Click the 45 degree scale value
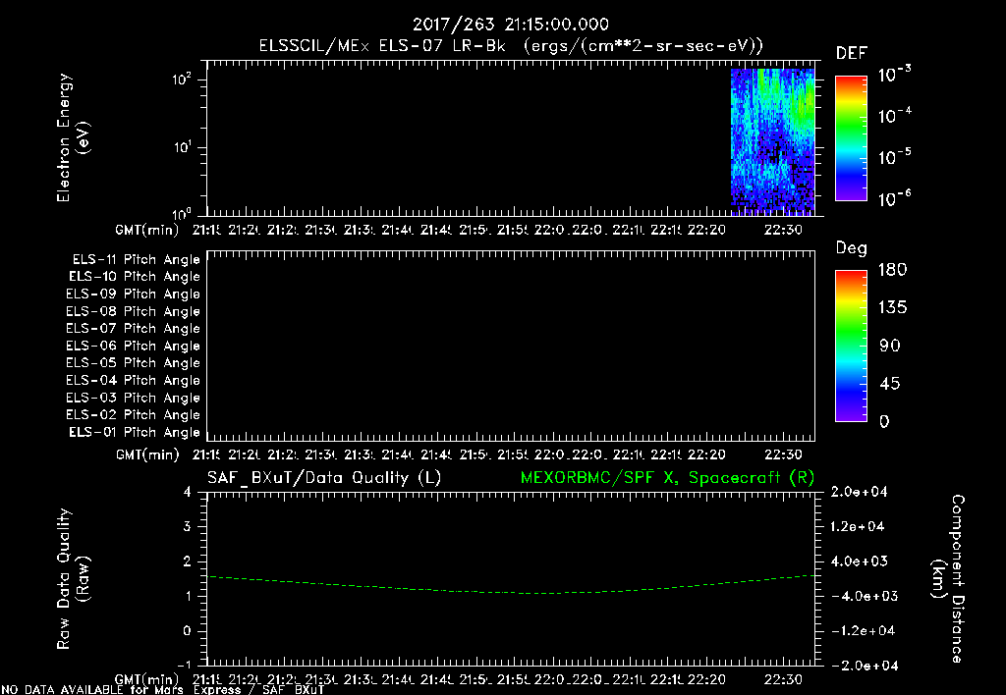This screenshot has width=1006, height=695. click(890, 384)
